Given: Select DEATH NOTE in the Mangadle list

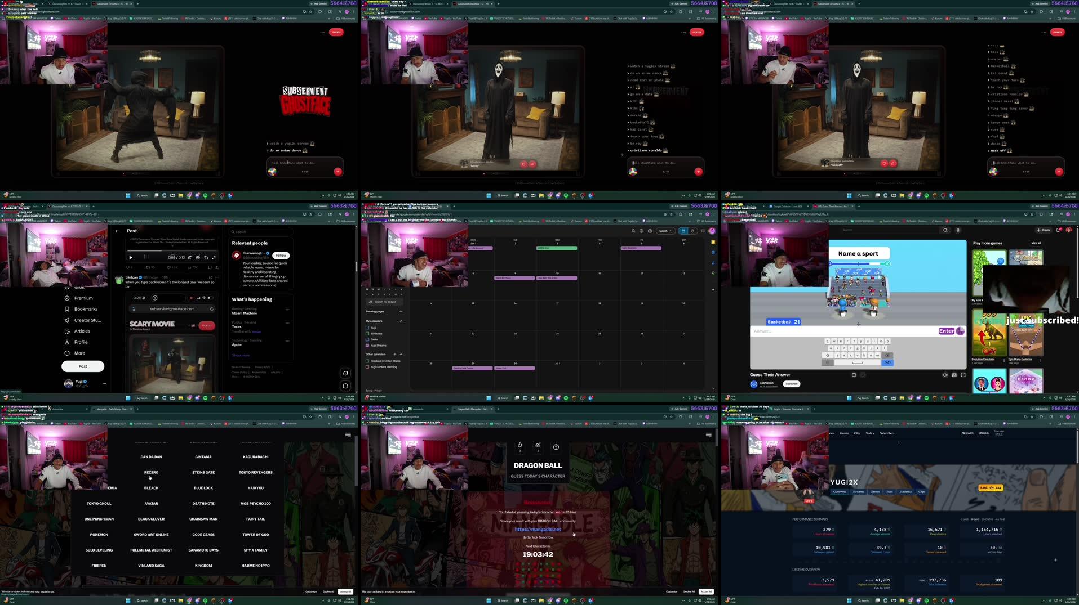Looking at the screenshot, I should [203, 504].
